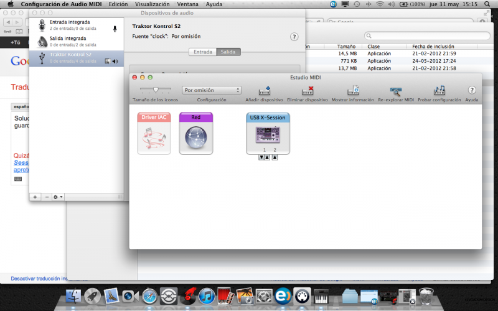498x311 pixels.
Task: Open Ayuda in Estudio MIDI toolbar
Action: pos(472,90)
